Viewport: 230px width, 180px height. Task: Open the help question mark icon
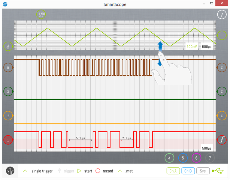[222, 14]
